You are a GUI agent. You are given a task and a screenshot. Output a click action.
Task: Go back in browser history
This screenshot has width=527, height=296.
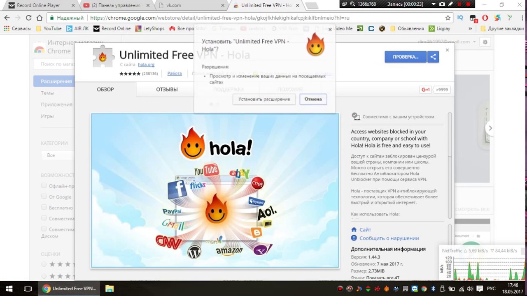[x=7, y=18]
